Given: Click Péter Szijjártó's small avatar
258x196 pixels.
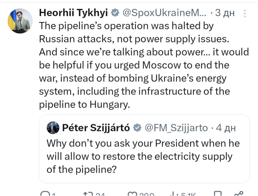Looking at the screenshot, I should tap(53, 128).
